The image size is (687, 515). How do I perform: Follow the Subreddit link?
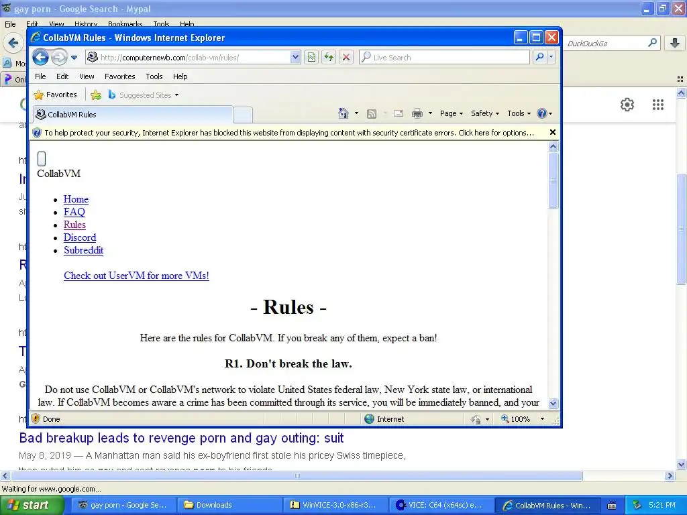coord(83,250)
